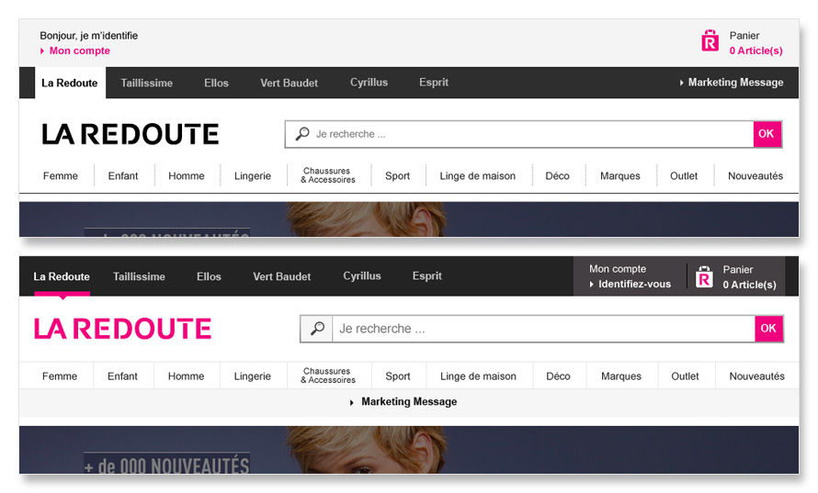Click lower Je recherche search field
Image resolution: width=818 pixels, height=493 pixels.
[543, 329]
